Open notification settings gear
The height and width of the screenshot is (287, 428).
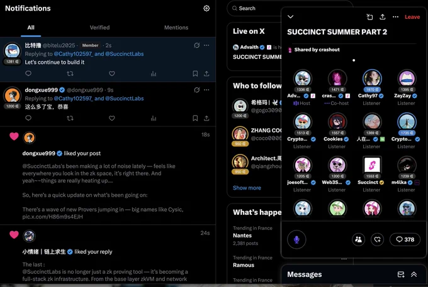(206, 8)
